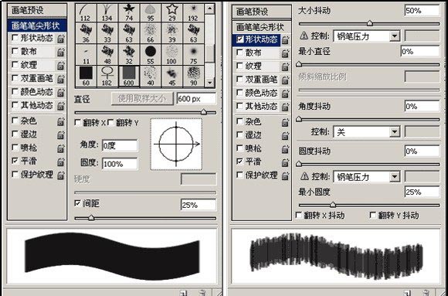This screenshot has width=448, height=296.
Task: Toggle 翻转 X checkbox
Action: (77, 123)
